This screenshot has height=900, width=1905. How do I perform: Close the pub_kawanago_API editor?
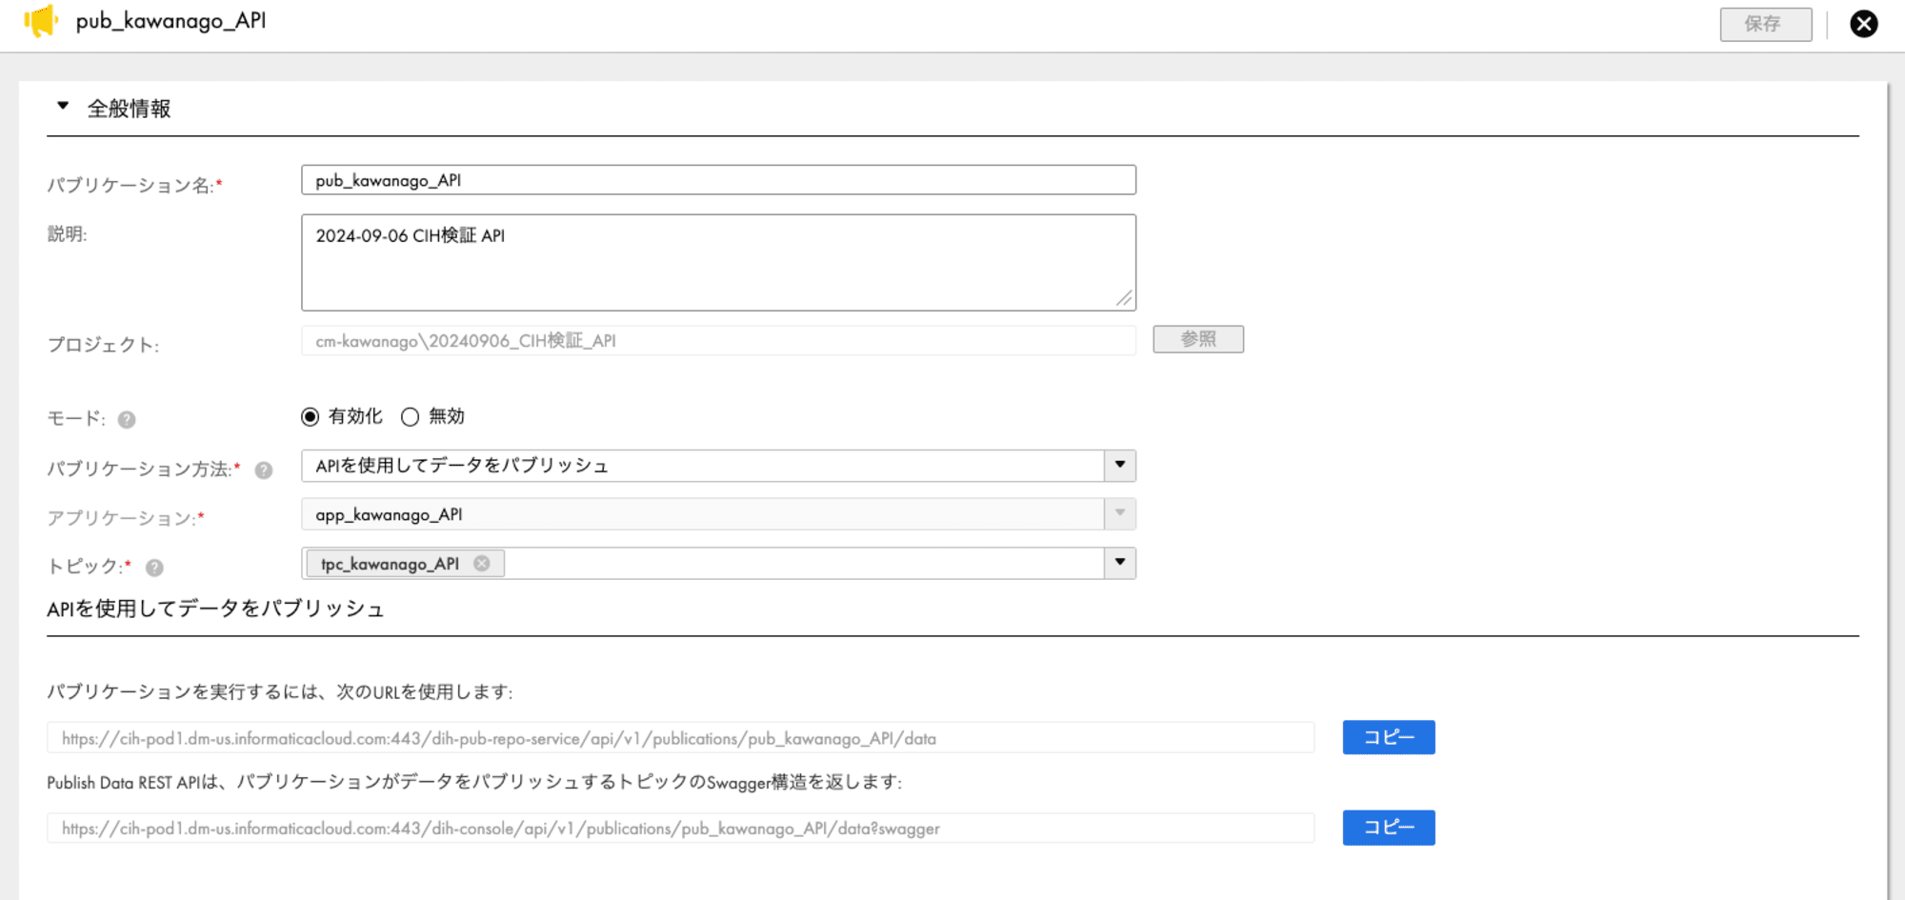tap(1863, 24)
